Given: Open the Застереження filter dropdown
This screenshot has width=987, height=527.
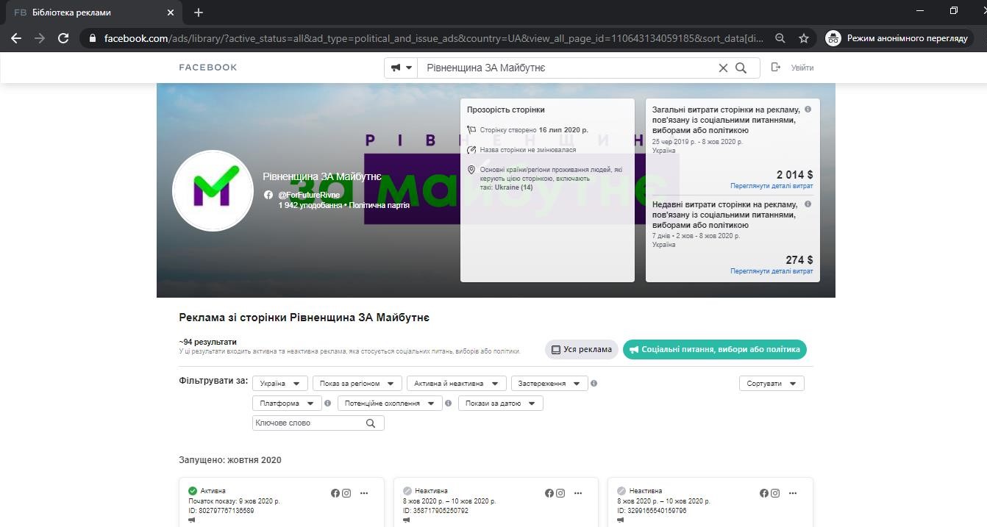Looking at the screenshot, I should pyautogui.click(x=549, y=384).
